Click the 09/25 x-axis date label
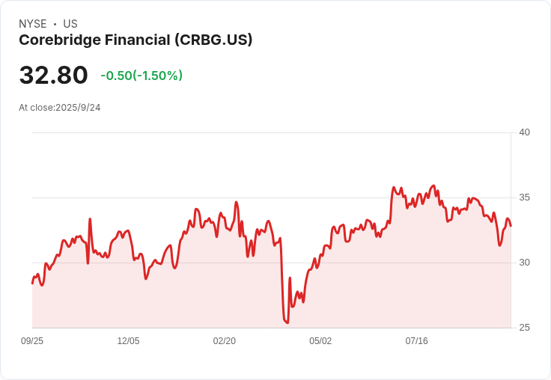The image size is (551, 380). [32, 341]
